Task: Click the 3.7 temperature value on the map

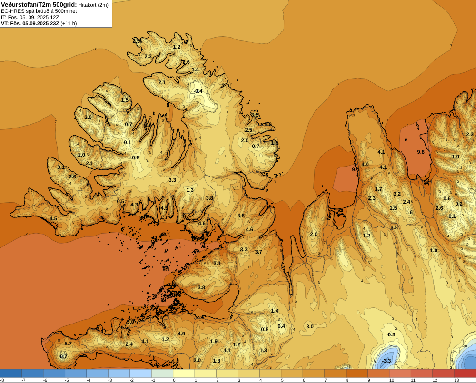Action: 258,252
